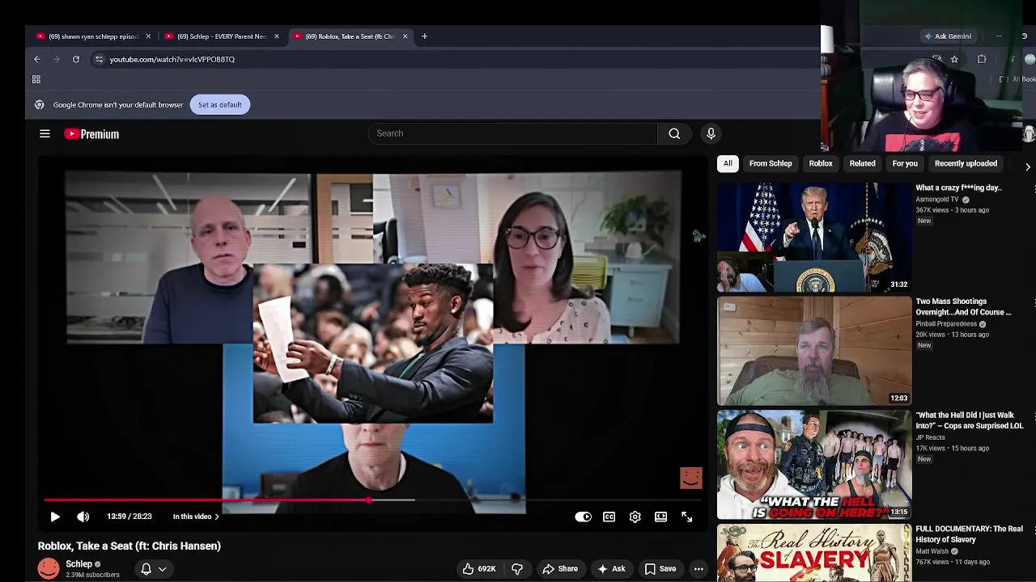
Task: Select the Recently uploaded chip
Action: pos(966,163)
